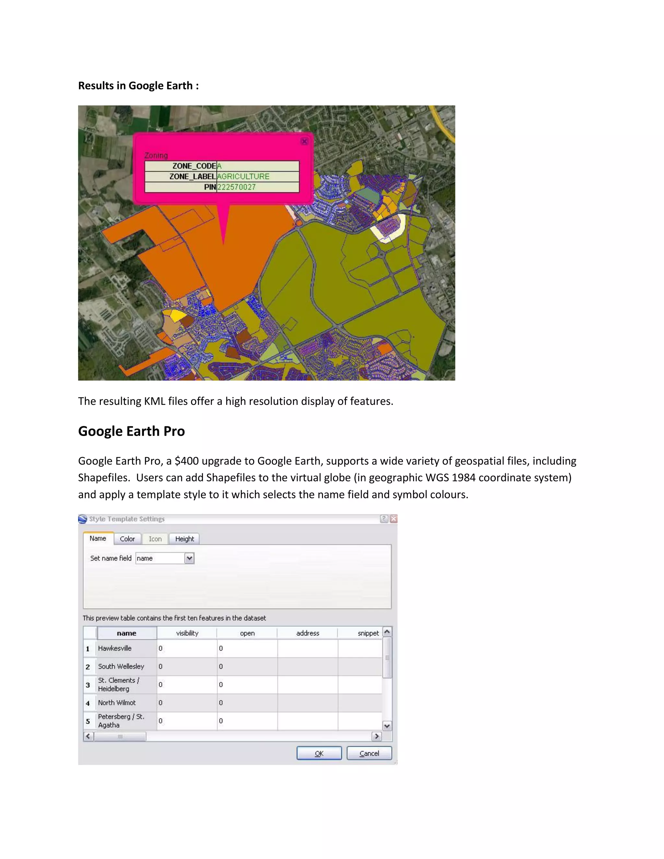
Task: Click the ZONE_CODE value A in balloon
Action: (258, 166)
